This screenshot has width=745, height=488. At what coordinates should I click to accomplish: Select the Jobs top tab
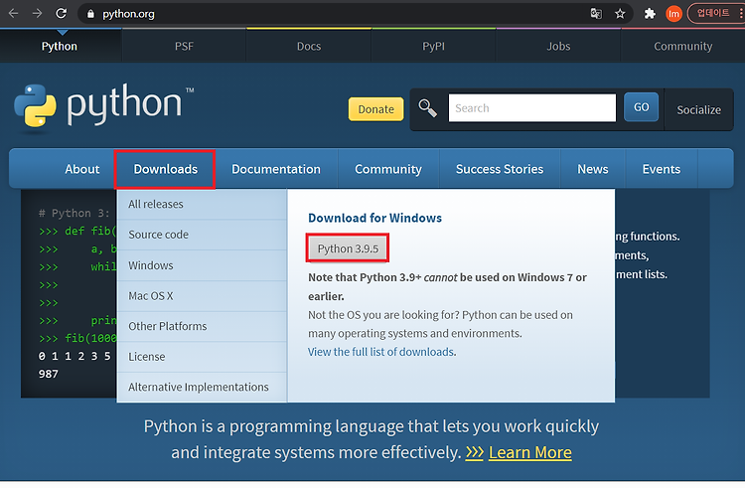558,46
